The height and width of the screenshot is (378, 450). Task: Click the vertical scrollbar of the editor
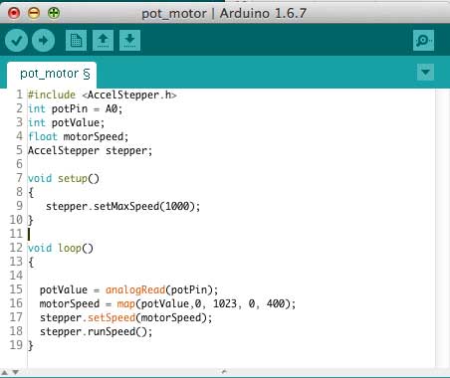point(442,228)
